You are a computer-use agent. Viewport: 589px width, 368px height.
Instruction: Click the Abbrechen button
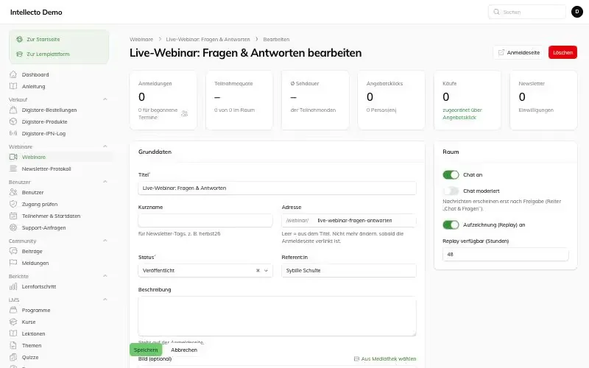point(183,350)
